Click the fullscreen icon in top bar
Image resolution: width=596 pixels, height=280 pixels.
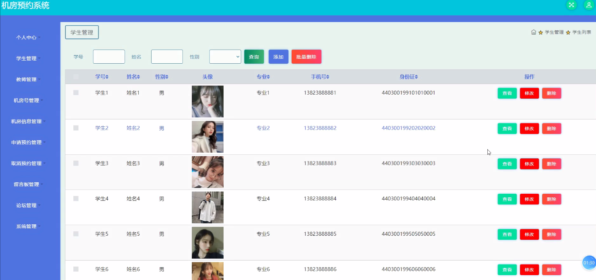(571, 5)
